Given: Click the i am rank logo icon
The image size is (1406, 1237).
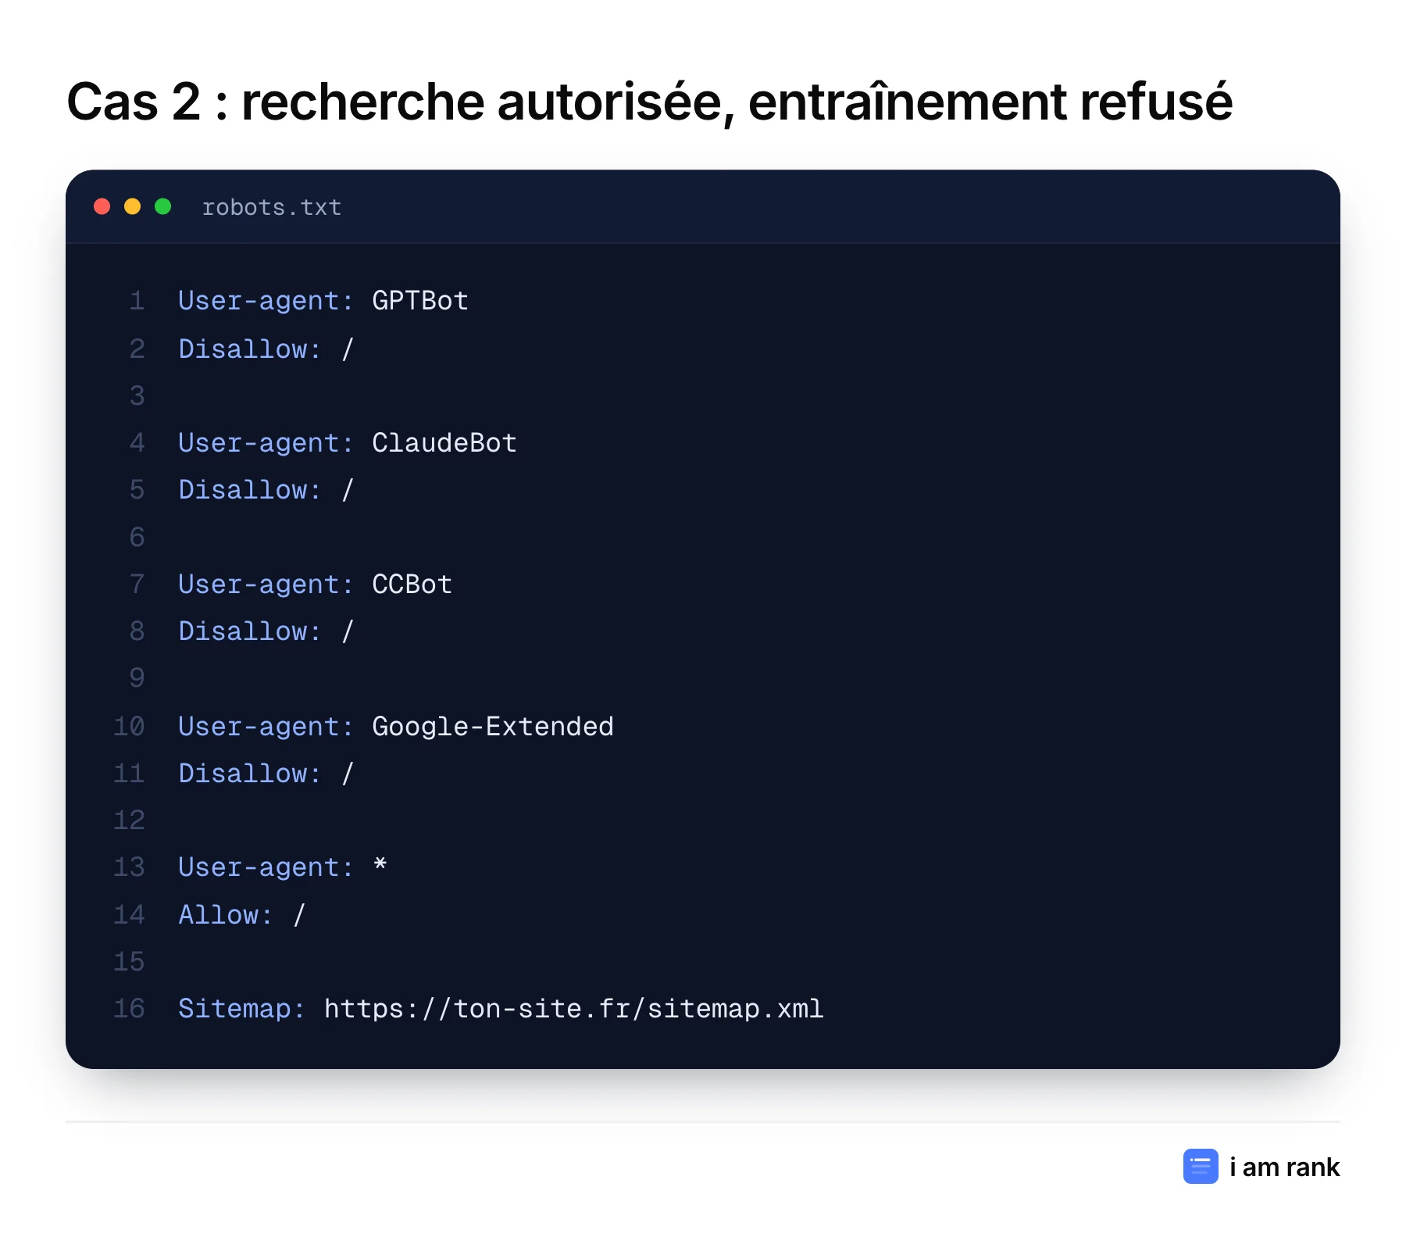Looking at the screenshot, I should 1201,1166.
